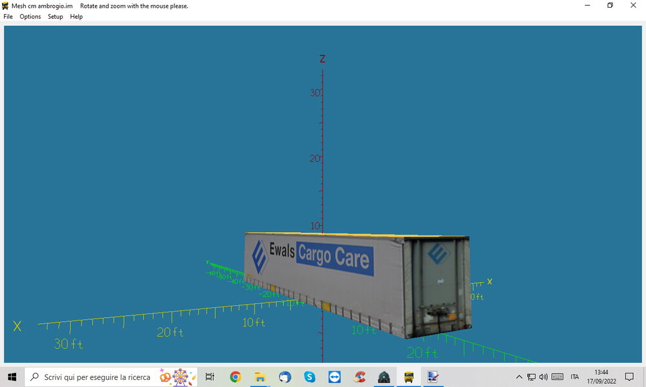Screen dimensions: 646x387
Task: Click the Windows Start button
Action: 12,377
